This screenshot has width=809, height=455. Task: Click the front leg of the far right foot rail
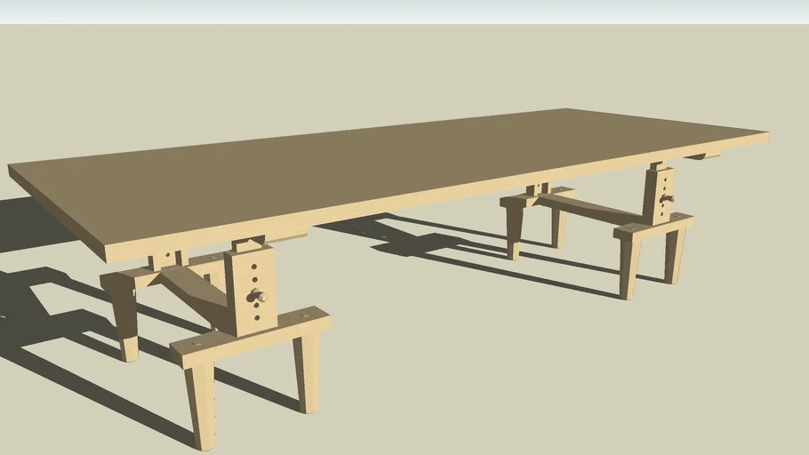pyautogui.click(x=629, y=267)
